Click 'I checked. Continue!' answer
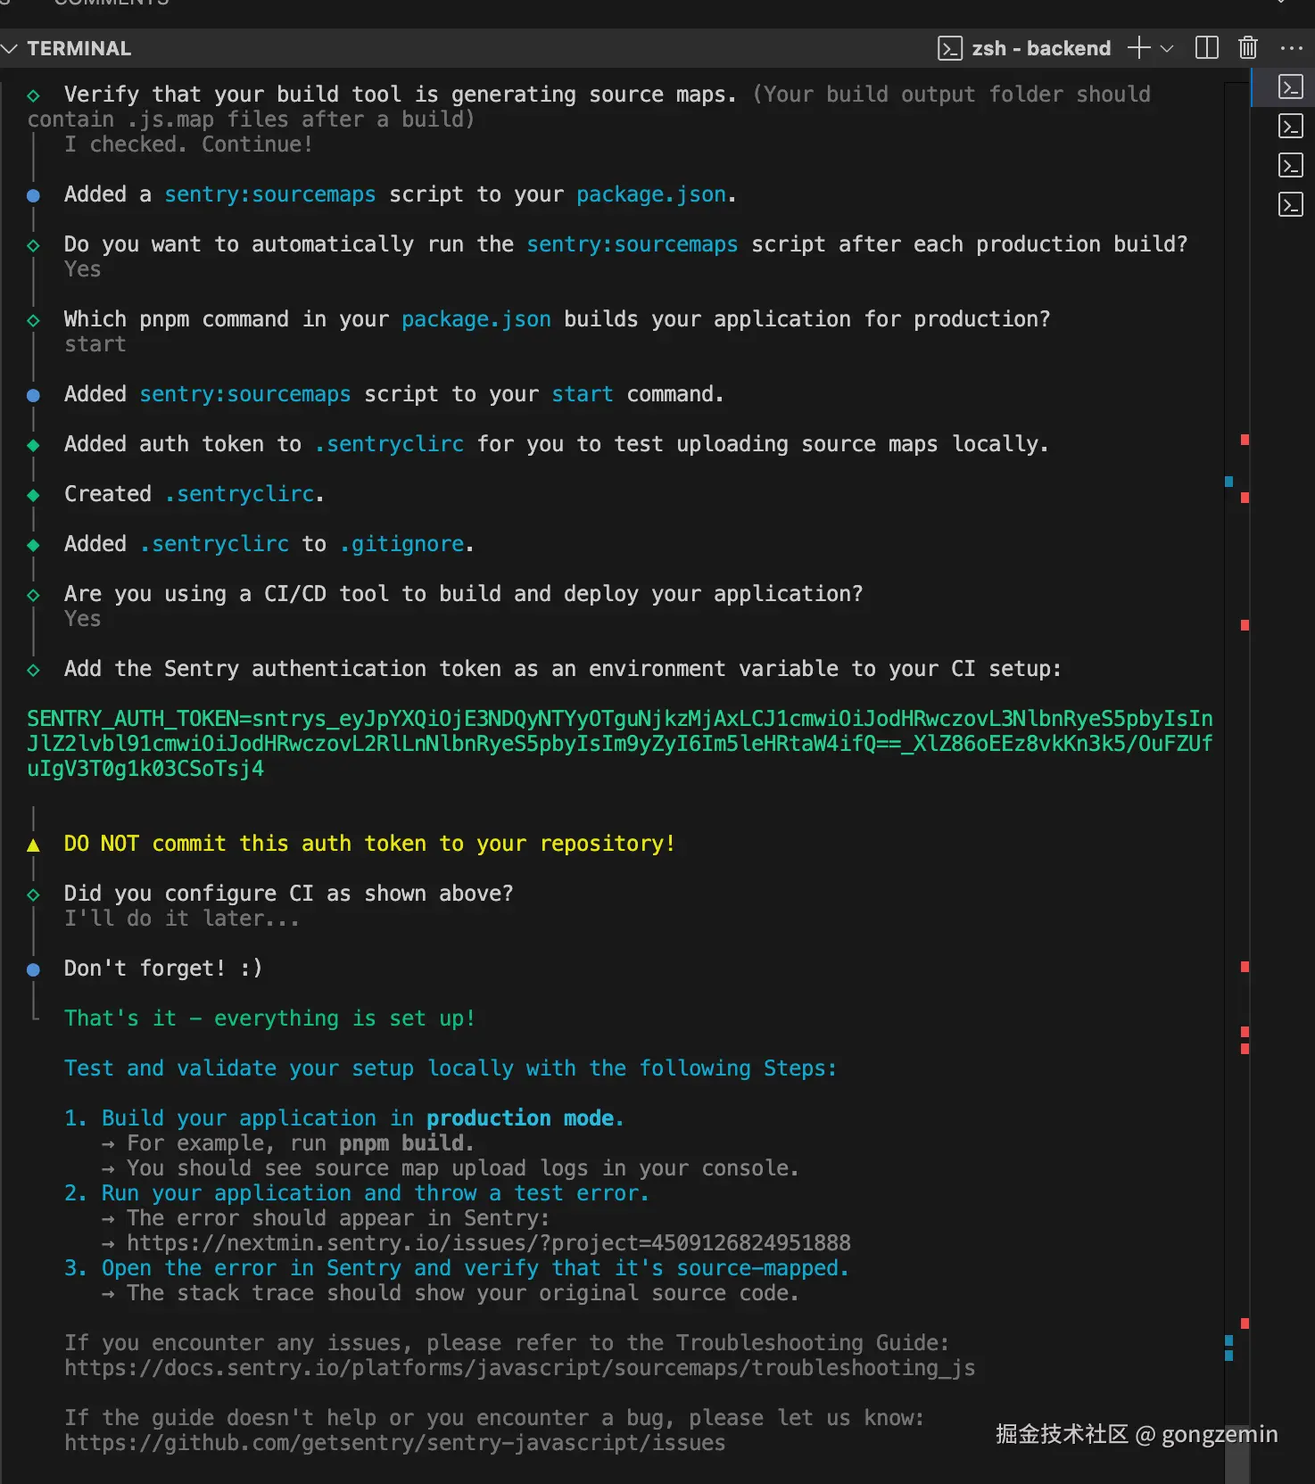1315x1484 pixels. click(188, 144)
